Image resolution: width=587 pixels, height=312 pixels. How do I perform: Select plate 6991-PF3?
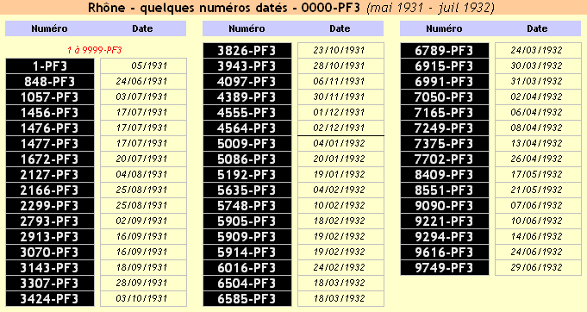[445, 82]
